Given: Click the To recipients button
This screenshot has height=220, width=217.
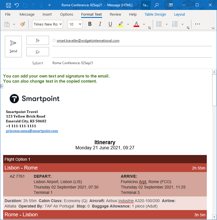Looking at the screenshot, I should coord(37,40).
